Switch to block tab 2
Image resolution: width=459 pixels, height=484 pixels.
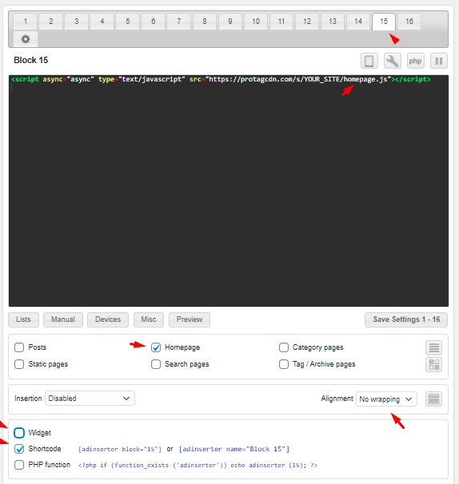click(51, 22)
